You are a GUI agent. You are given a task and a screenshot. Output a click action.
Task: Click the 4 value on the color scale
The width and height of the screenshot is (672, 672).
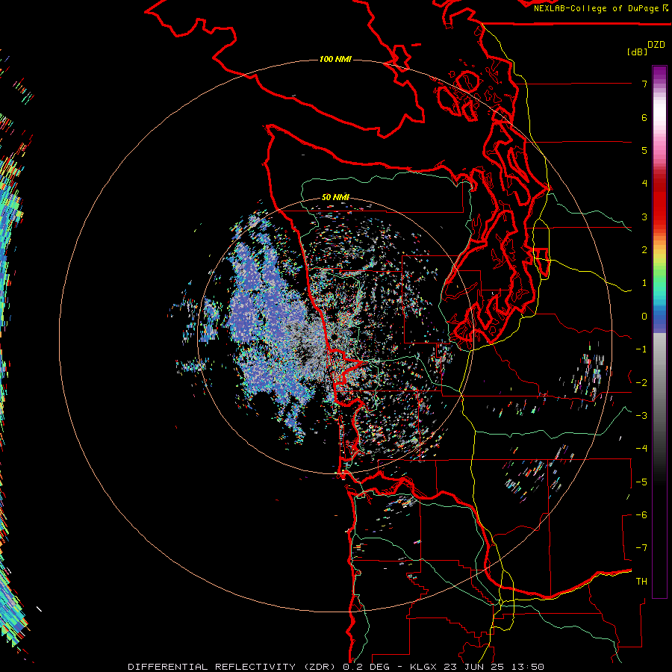click(x=644, y=184)
